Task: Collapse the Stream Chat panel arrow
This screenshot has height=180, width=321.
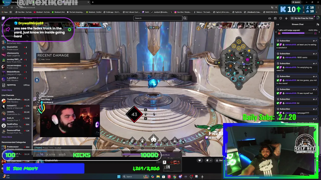Action: click(x=278, y=24)
